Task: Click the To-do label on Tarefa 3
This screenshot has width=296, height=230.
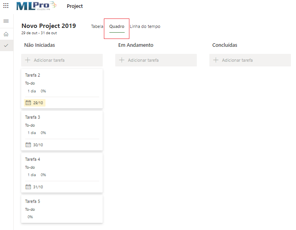Action: (30, 125)
